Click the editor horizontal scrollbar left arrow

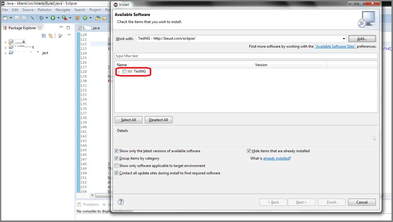click(x=92, y=196)
